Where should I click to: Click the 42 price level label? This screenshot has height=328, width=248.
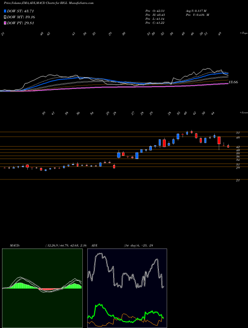[x=238, y=147]
